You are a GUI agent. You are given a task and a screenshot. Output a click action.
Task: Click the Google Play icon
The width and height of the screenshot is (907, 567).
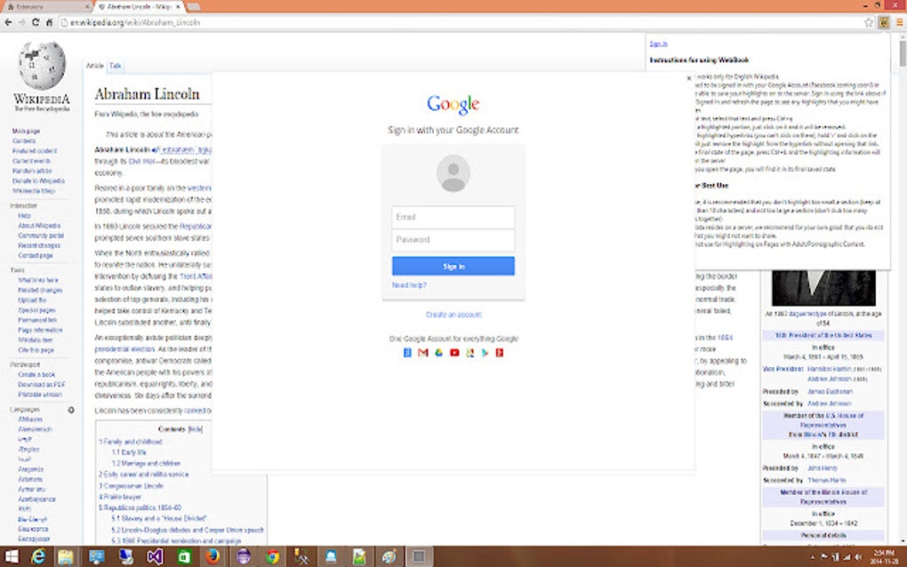[485, 353]
